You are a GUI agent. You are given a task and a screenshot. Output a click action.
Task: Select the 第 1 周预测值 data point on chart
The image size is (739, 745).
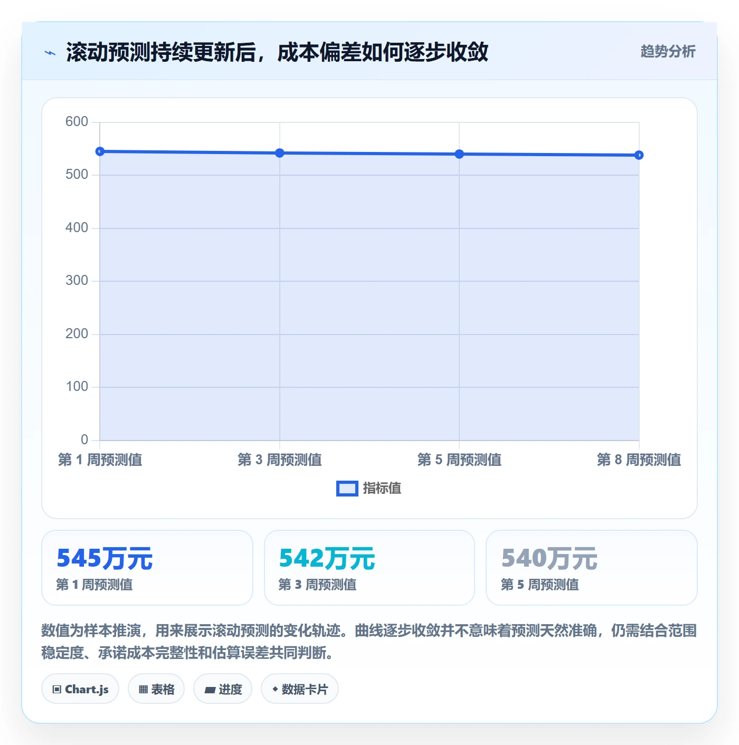(x=100, y=151)
